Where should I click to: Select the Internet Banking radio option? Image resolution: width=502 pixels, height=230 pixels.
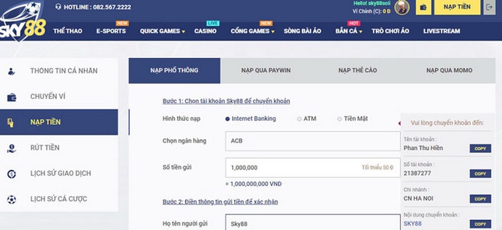click(227, 118)
